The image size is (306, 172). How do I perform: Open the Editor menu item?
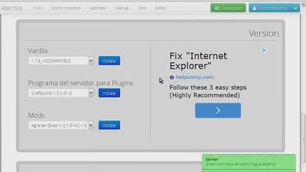(x=161, y=8)
